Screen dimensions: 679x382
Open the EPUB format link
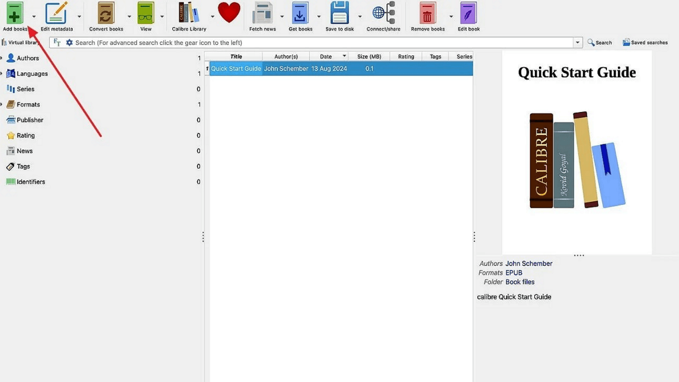point(513,272)
